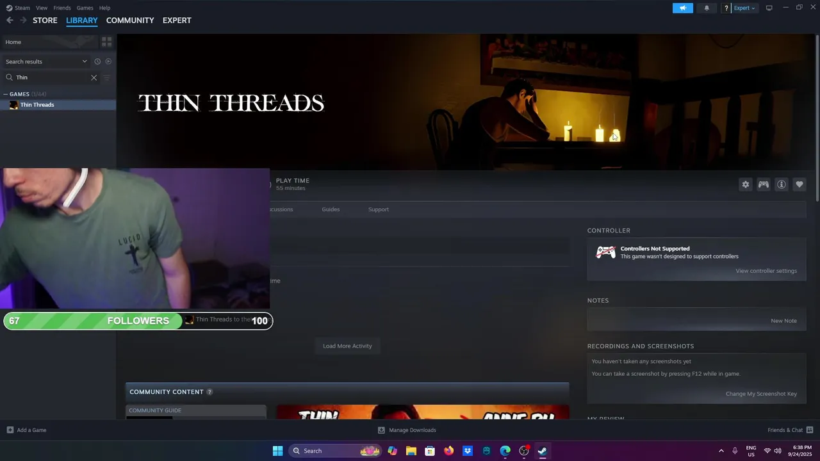
Task: Open the Support tab
Action: coord(379,209)
